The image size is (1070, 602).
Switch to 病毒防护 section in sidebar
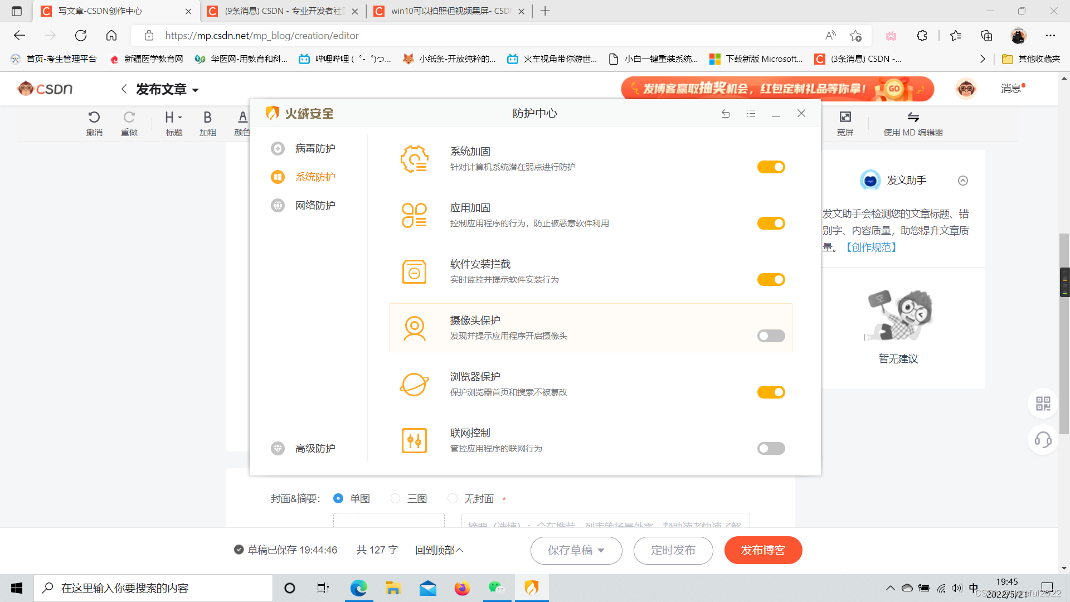315,149
